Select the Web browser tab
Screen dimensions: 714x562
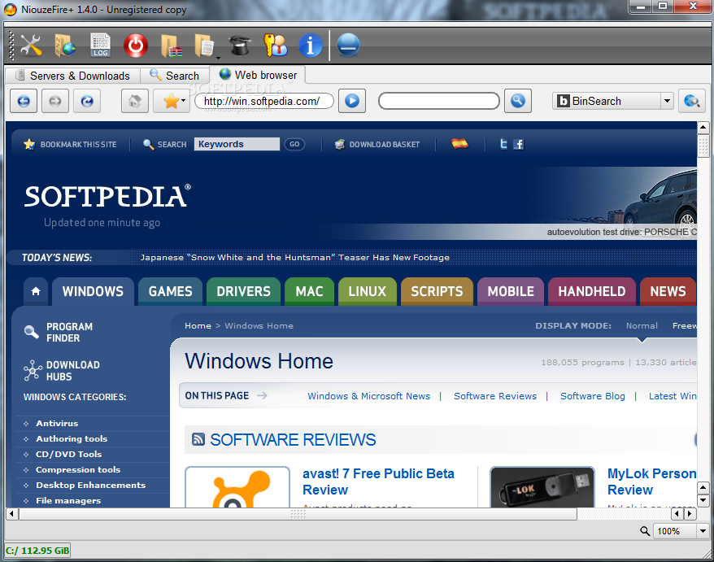258,75
